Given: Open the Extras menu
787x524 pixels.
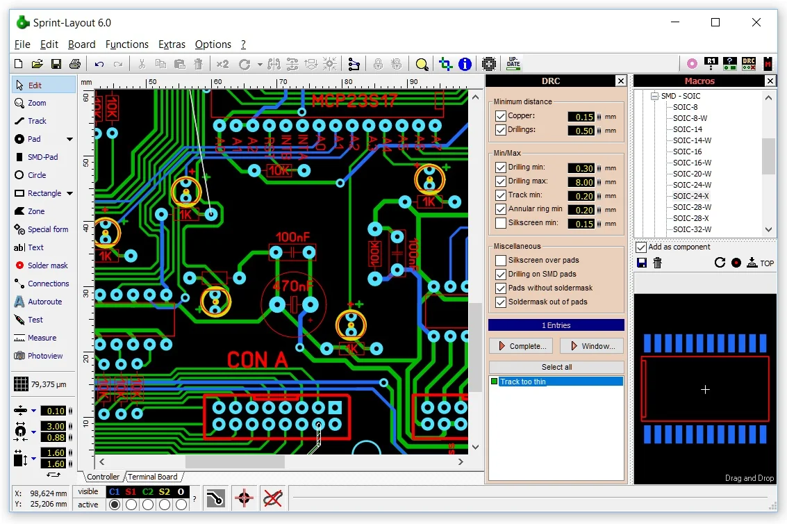Looking at the screenshot, I should click(x=172, y=44).
